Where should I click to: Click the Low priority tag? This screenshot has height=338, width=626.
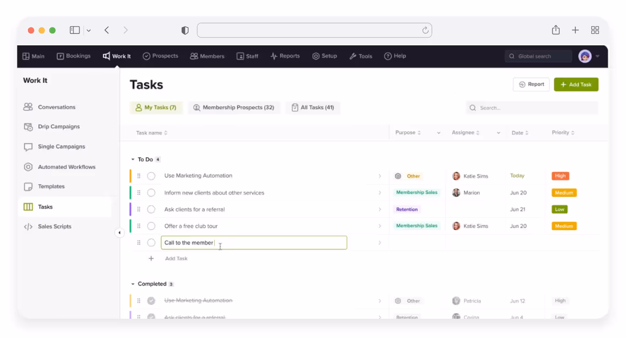click(x=560, y=209)
